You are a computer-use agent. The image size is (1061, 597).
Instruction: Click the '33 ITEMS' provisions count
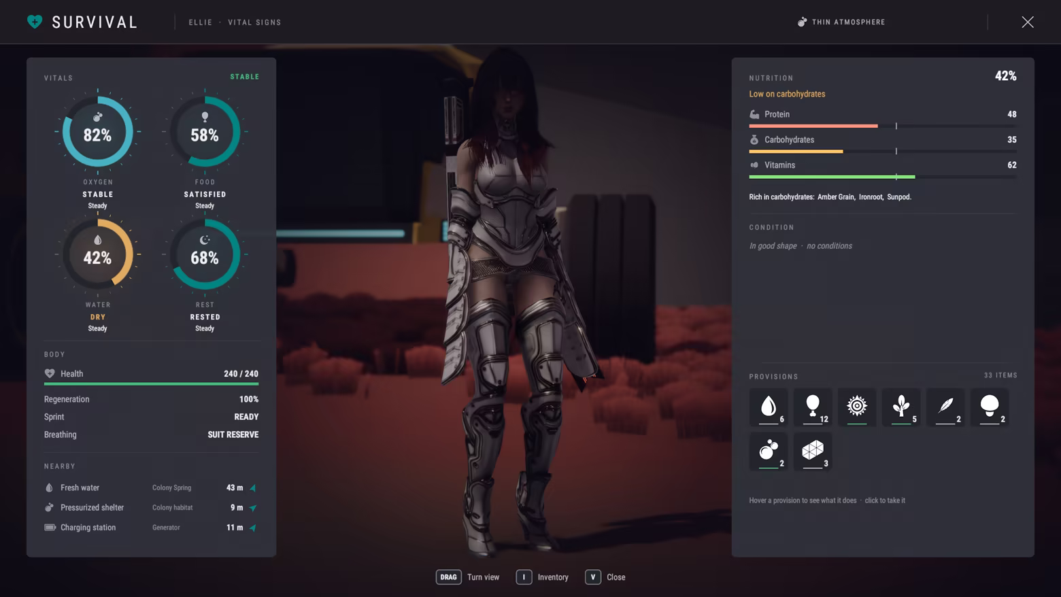pyautogui.click(x=1000, y=375)
